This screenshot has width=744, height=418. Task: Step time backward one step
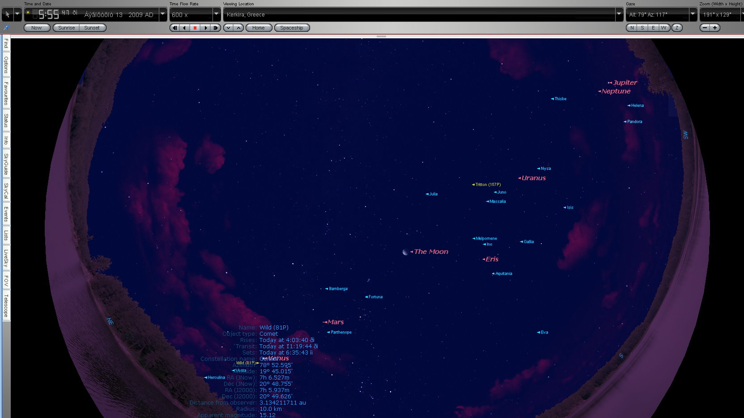coord(174,28)
